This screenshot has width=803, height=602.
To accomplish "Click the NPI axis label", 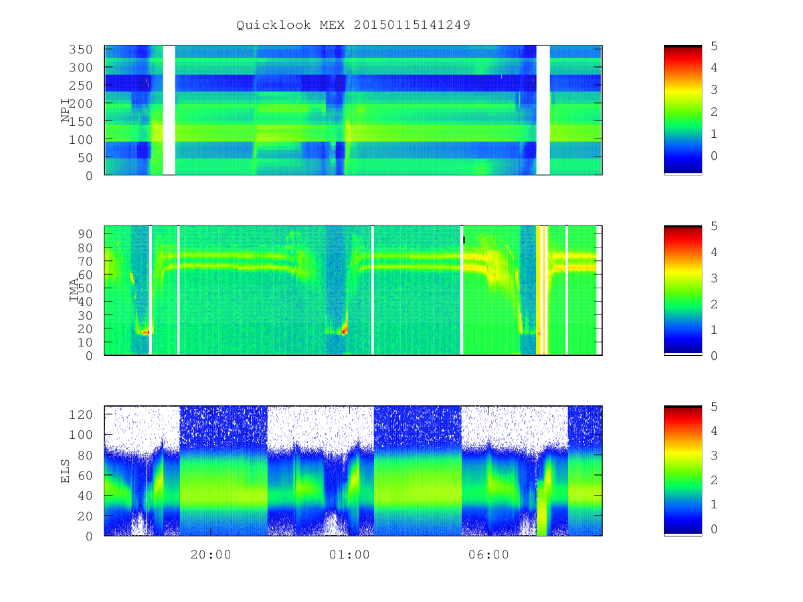I will coord(66,110).
